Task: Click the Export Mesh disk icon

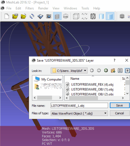Action: click(40, 16)
